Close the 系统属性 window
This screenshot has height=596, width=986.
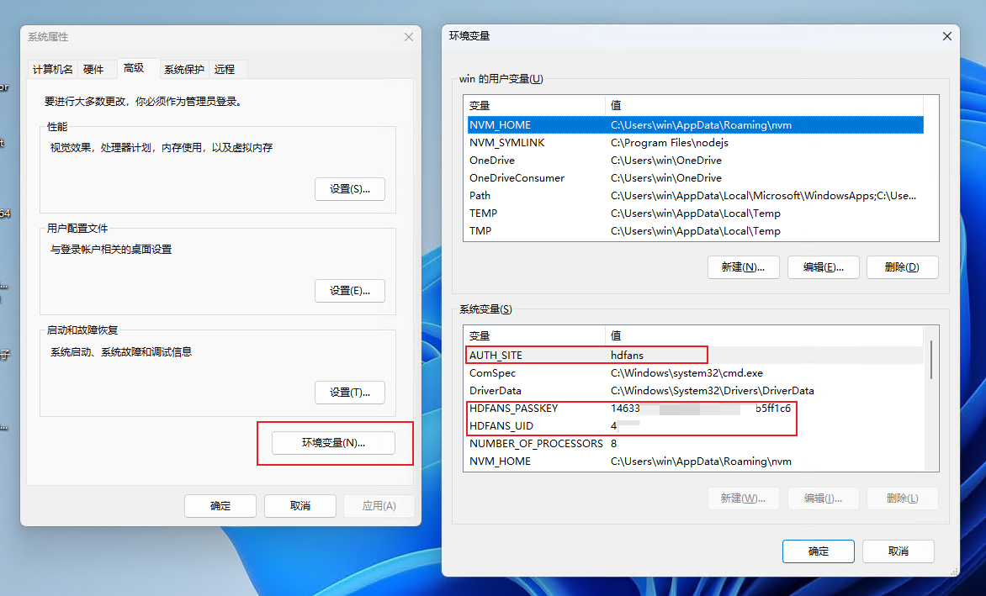409,37
